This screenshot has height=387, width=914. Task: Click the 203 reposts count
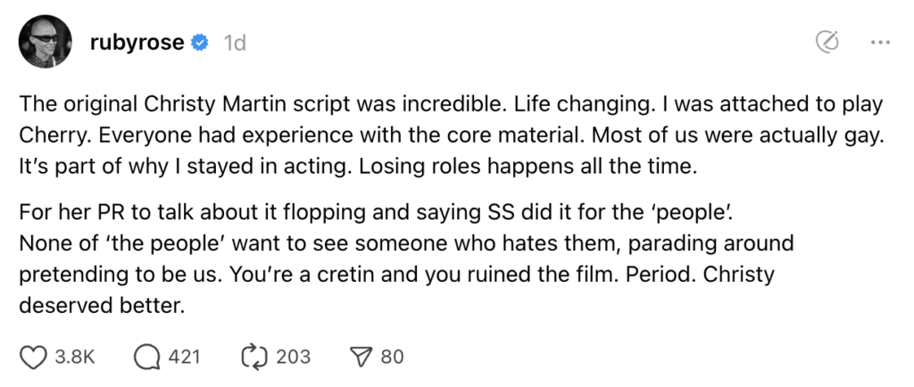point(294,357)
